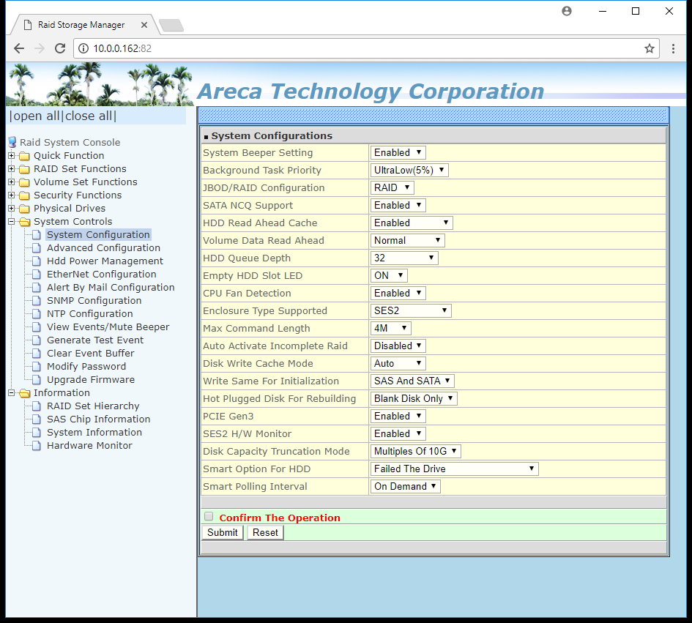Expand the RAID Set Functions node
Screen dimensions: 692x623
tap(12, 168)
